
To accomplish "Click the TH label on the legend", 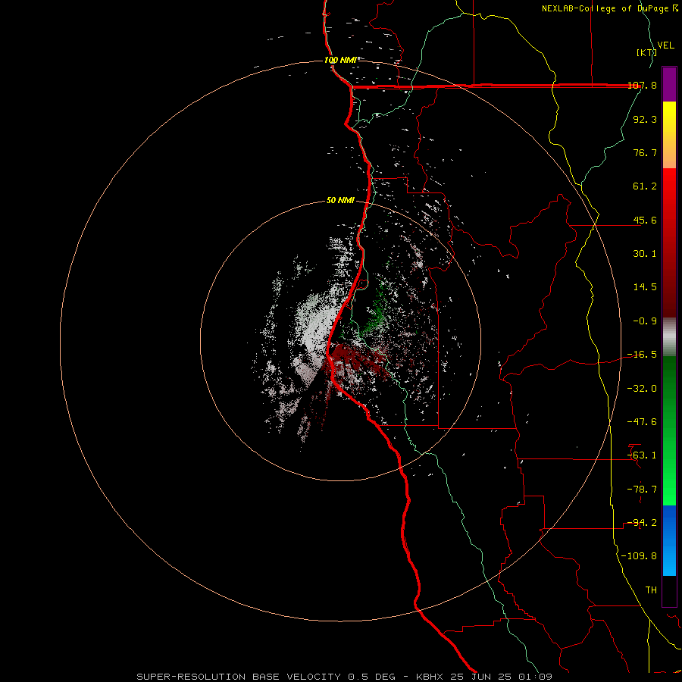I will pyautogui.click(x=651, y=590).
